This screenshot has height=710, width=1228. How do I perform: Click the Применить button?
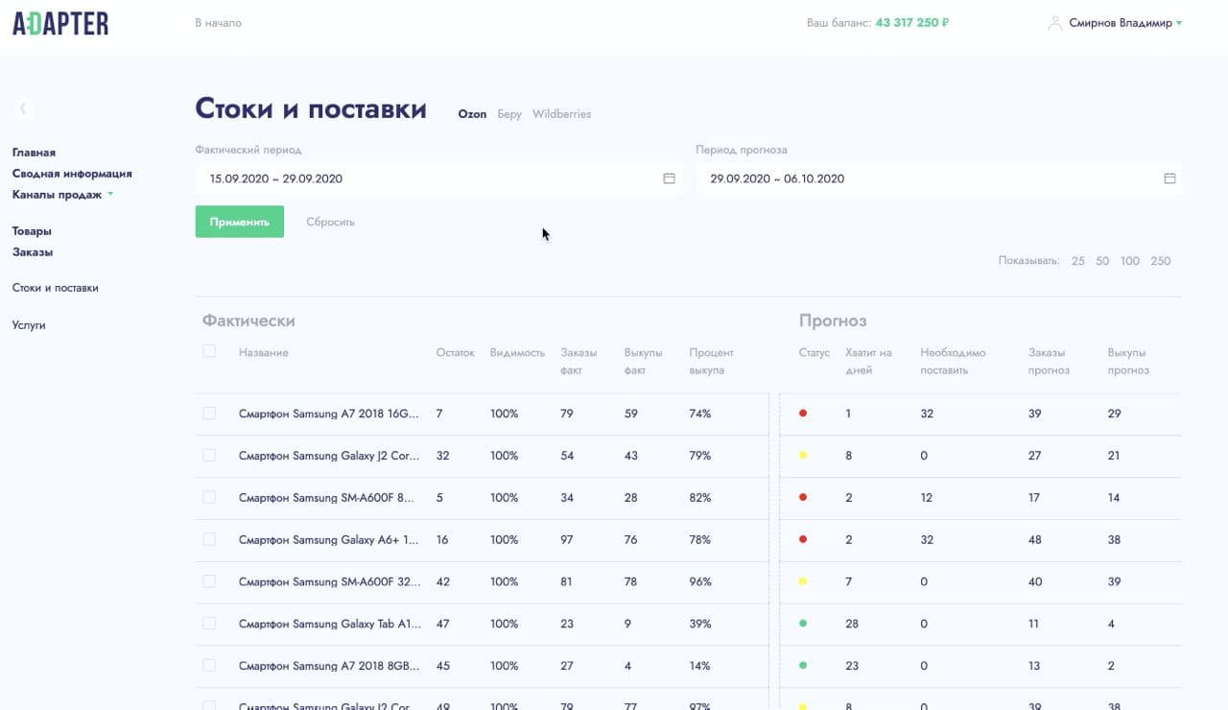[240, 222]
